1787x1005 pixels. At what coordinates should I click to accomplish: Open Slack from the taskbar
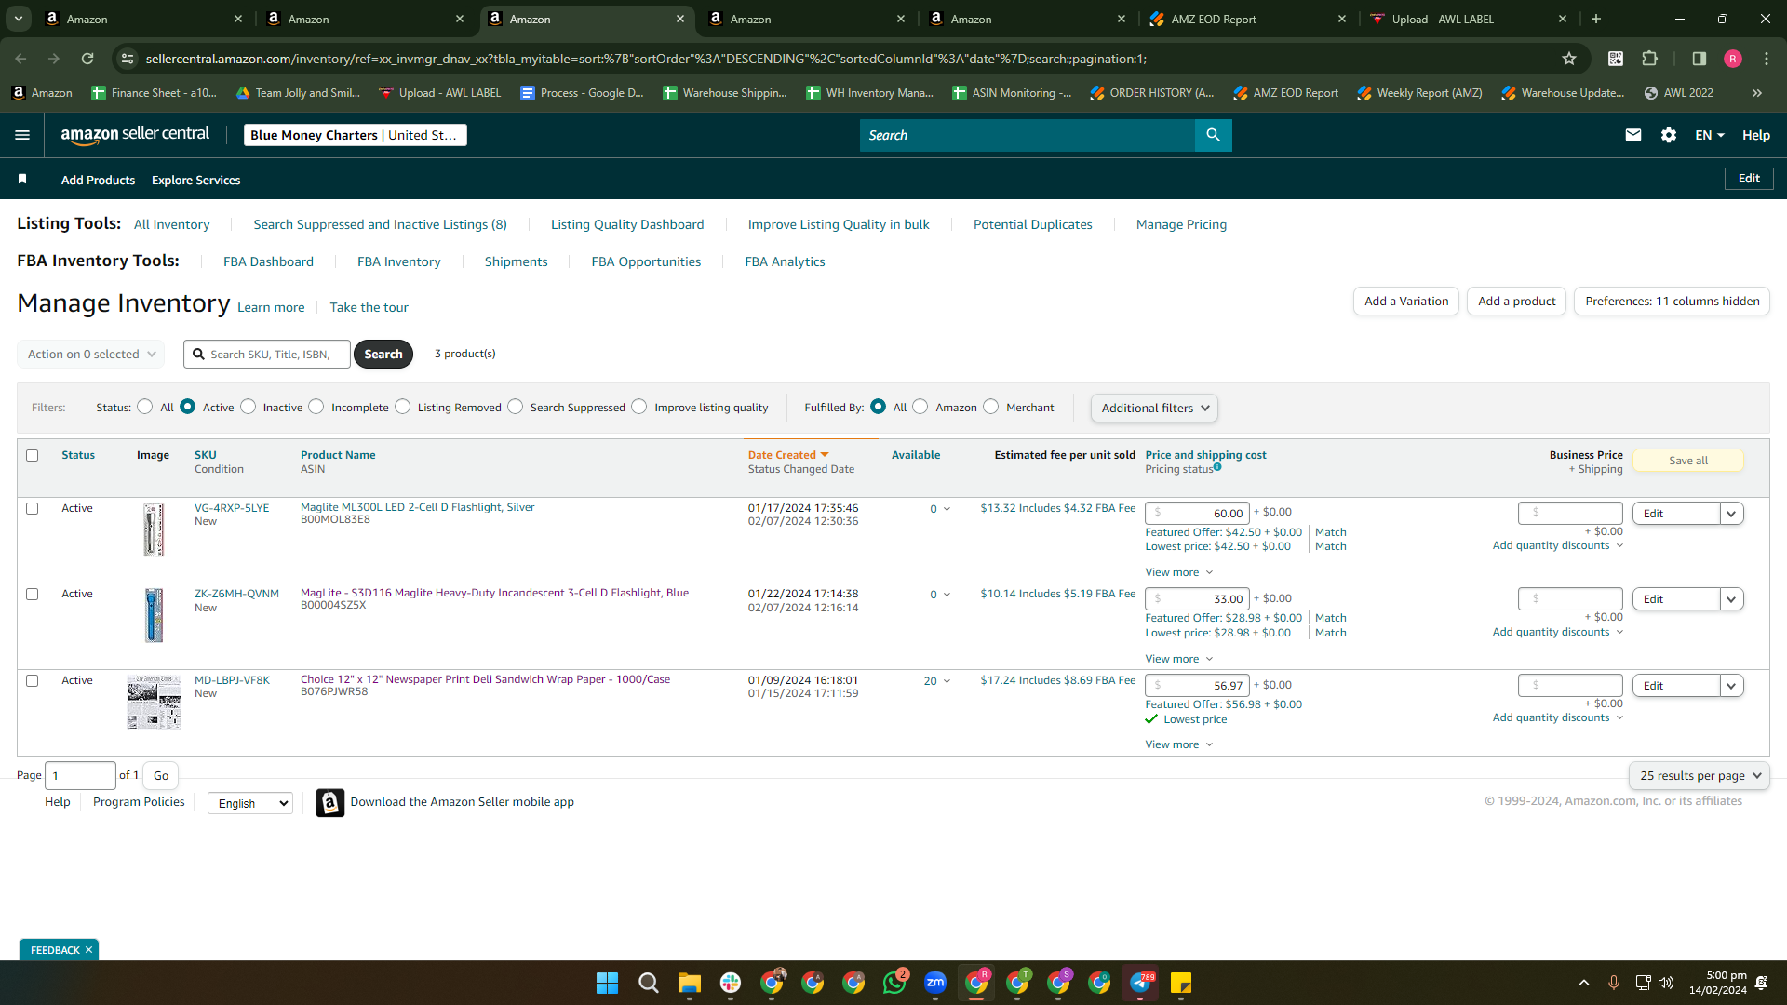point(731,983)
